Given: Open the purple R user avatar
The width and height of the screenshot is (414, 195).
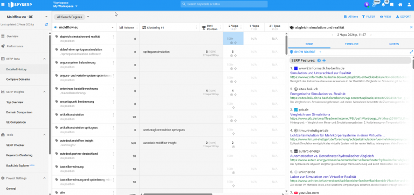Looking at the screenshot, I should pyautogui.click(x=367, y=4).
